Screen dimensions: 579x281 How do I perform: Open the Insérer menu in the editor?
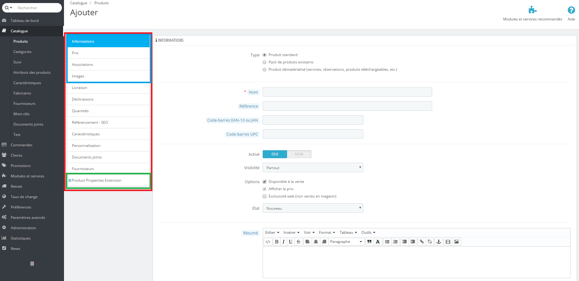pos(291,233)
